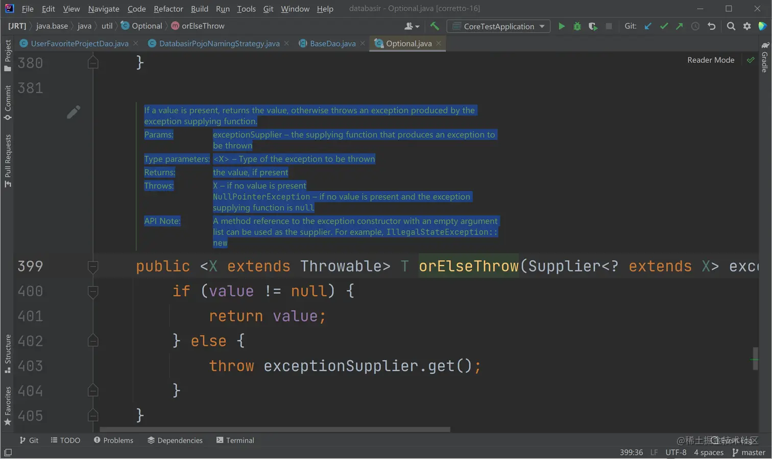Run with coverage using the shield icon
The width and height of the screenshot is (772, 459).
click(593, 26)
